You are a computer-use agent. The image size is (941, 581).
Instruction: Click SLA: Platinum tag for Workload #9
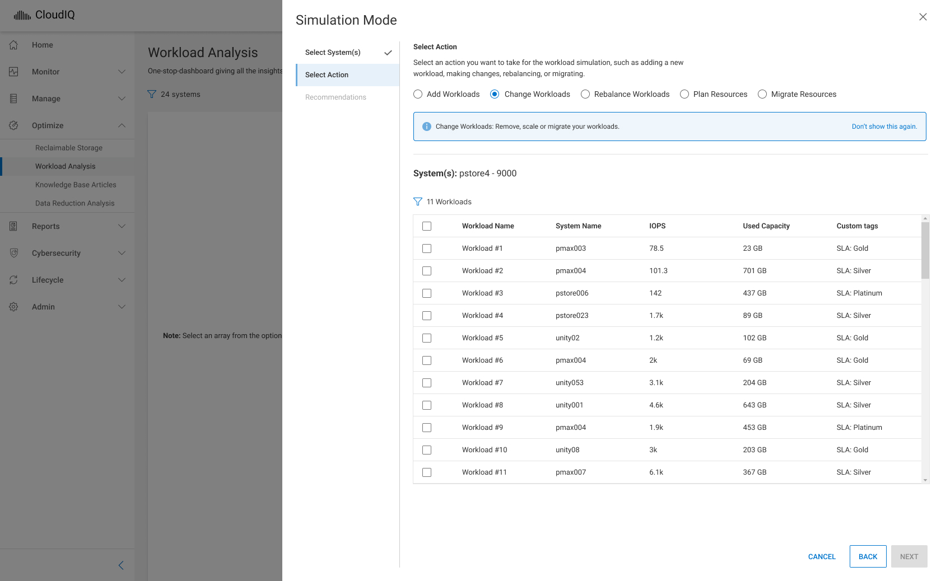pos(859,428)
